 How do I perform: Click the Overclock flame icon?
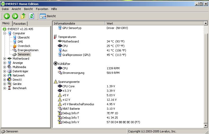click(15, 46)
